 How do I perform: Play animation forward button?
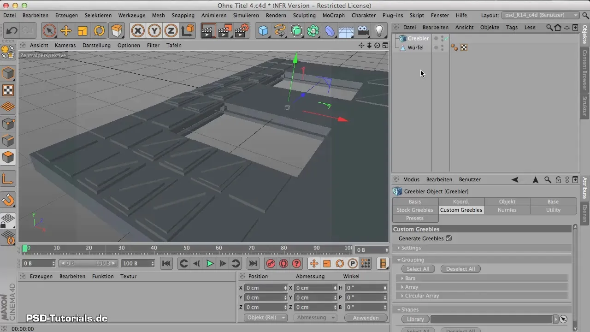tap(210, 263)
